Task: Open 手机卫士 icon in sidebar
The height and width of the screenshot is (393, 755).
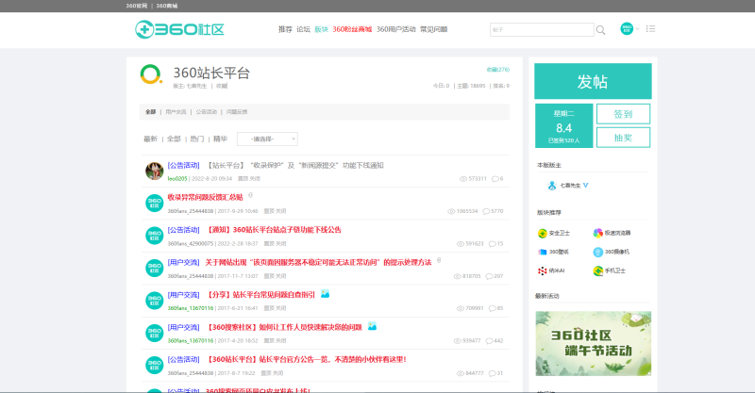Action: click(x=597, y=270)
